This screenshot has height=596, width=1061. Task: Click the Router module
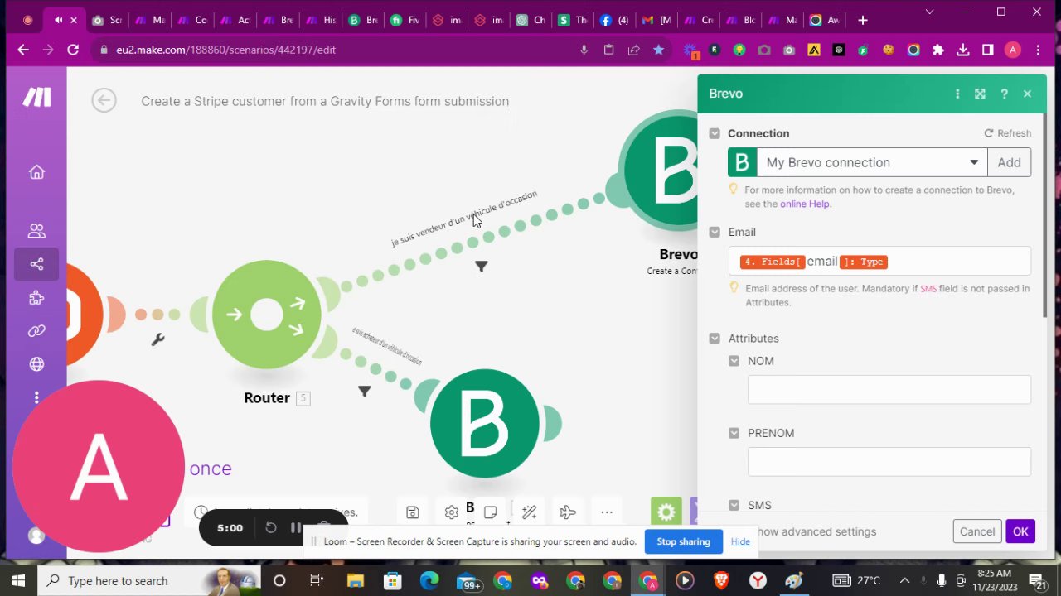(x=266, y=315)
